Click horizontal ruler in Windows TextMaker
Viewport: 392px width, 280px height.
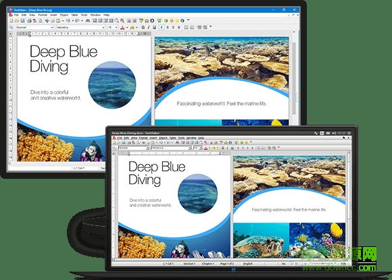click(84, 33)
